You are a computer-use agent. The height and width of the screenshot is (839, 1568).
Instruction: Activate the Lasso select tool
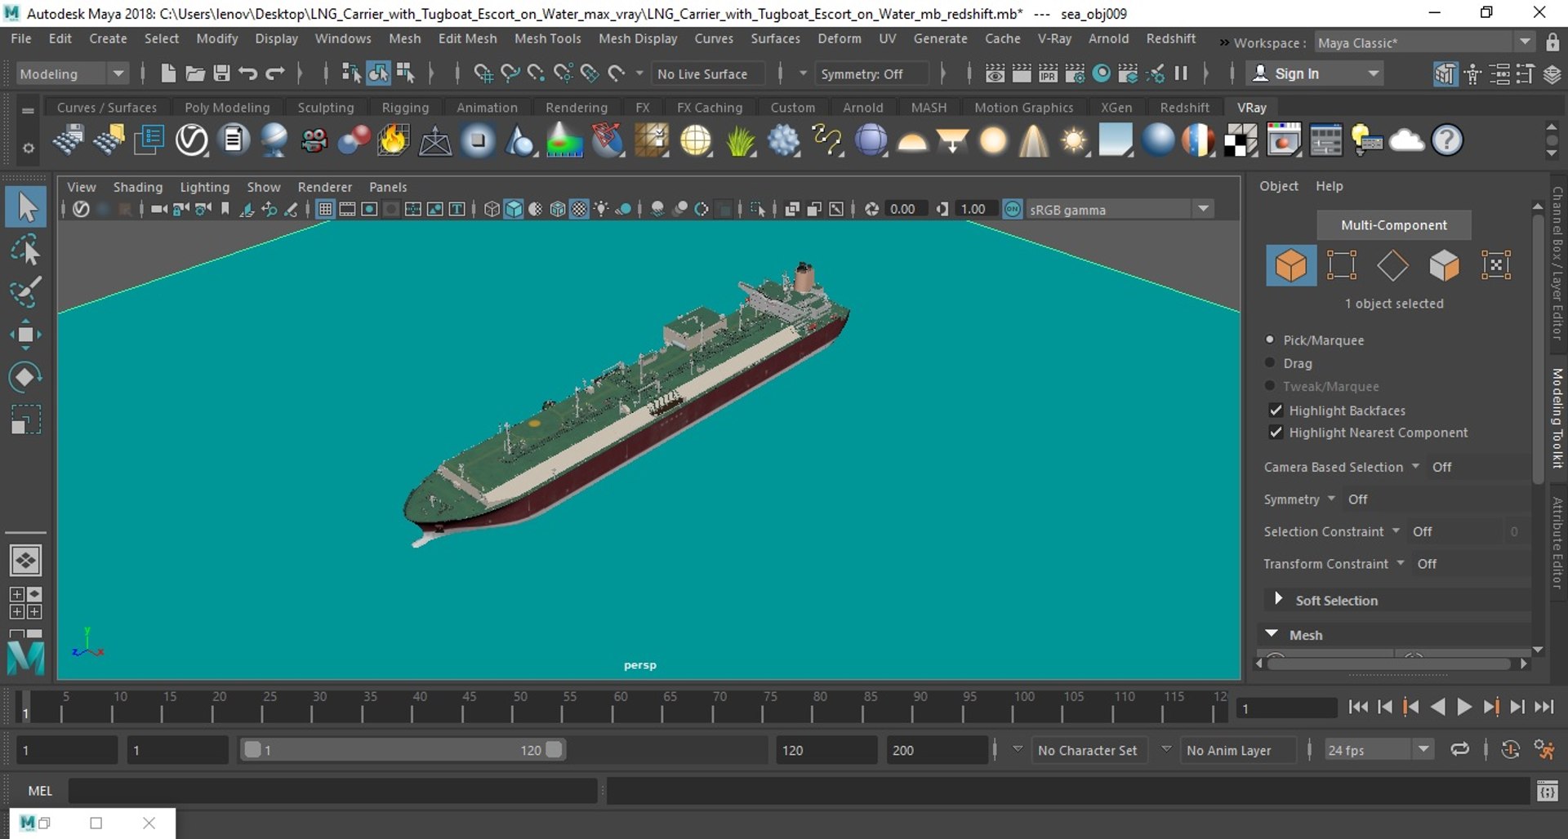point(26,251)
